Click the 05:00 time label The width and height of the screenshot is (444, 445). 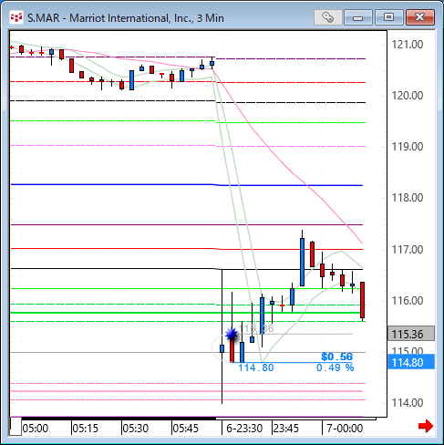click(36, 429)
